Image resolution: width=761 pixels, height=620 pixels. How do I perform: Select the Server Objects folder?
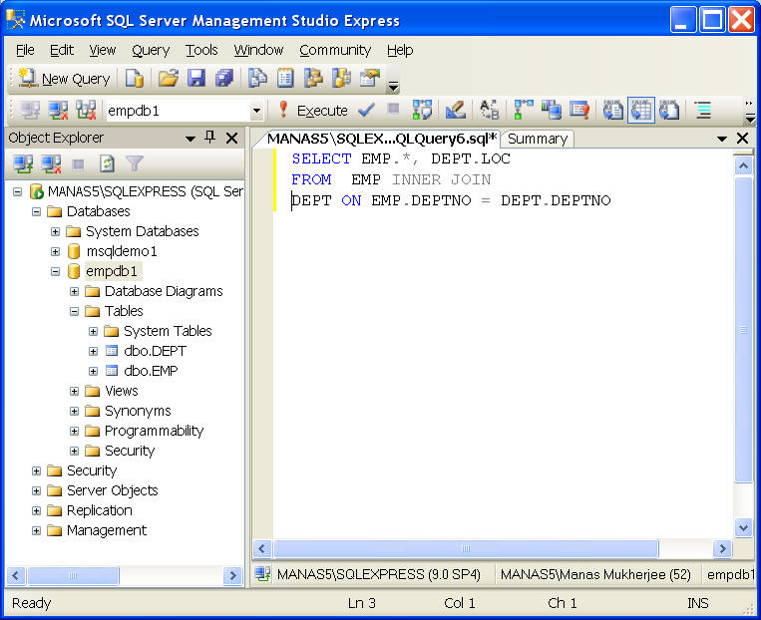pos(112,490)
